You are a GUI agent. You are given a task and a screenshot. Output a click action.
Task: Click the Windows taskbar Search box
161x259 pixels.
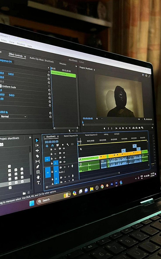[x=54, y=198]
